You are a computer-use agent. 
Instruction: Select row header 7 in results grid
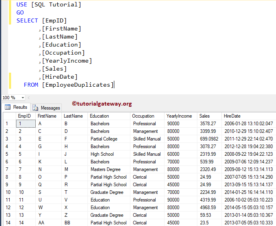[10, 169]
